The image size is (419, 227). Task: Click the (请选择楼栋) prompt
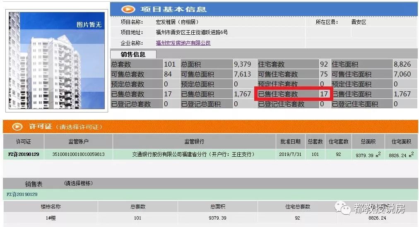78,183
